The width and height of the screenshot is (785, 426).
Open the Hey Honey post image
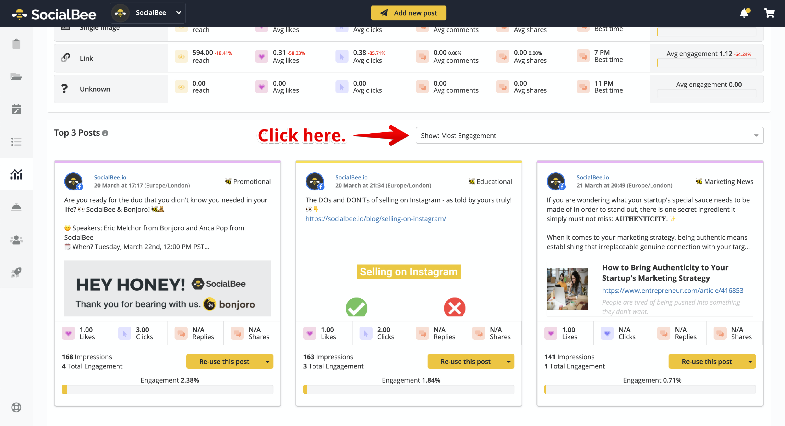(x=167, y=288)
